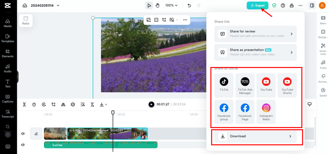
Task: Click the caption box icon in floating toolbar
Action: [x=156, y=20]
